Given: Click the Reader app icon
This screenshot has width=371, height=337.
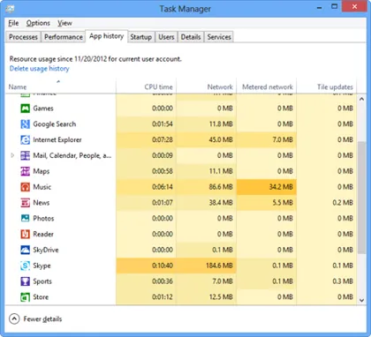Looking at the screenshot, I should tap(25, 235).
